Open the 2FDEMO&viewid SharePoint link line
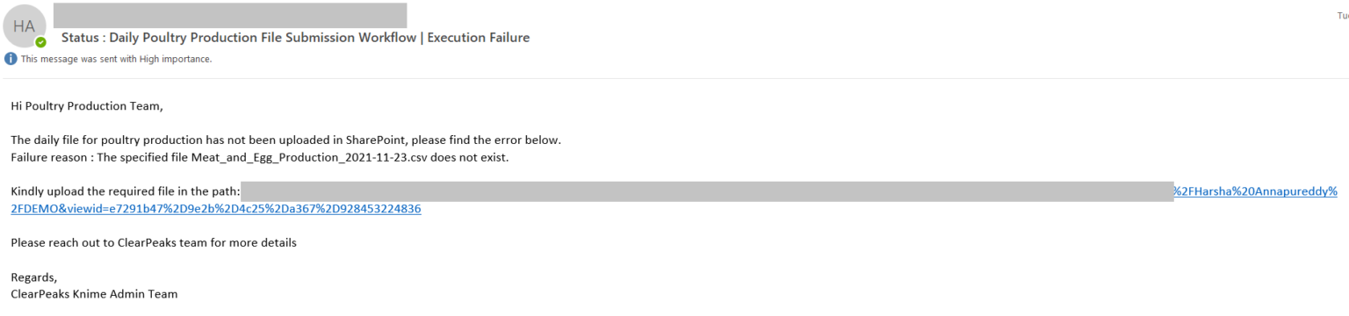Viewport: 1349px width, 316px height. pos(216,209)
